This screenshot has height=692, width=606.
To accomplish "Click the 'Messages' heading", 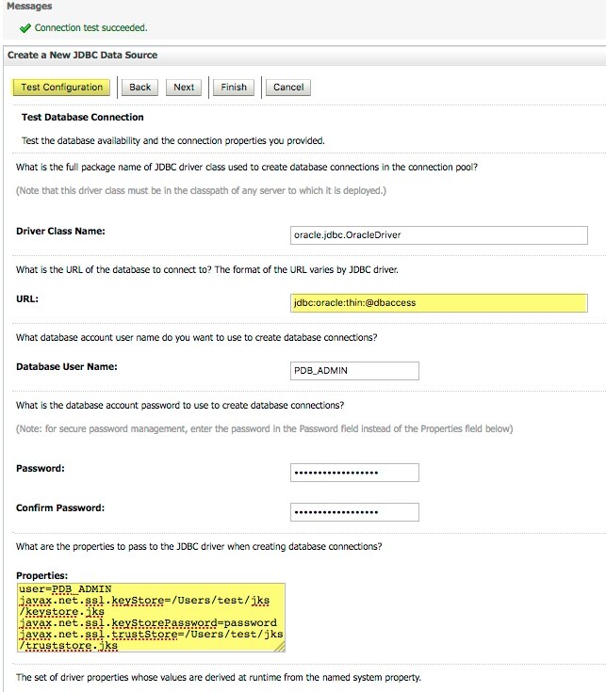I will tap(29, 7).
